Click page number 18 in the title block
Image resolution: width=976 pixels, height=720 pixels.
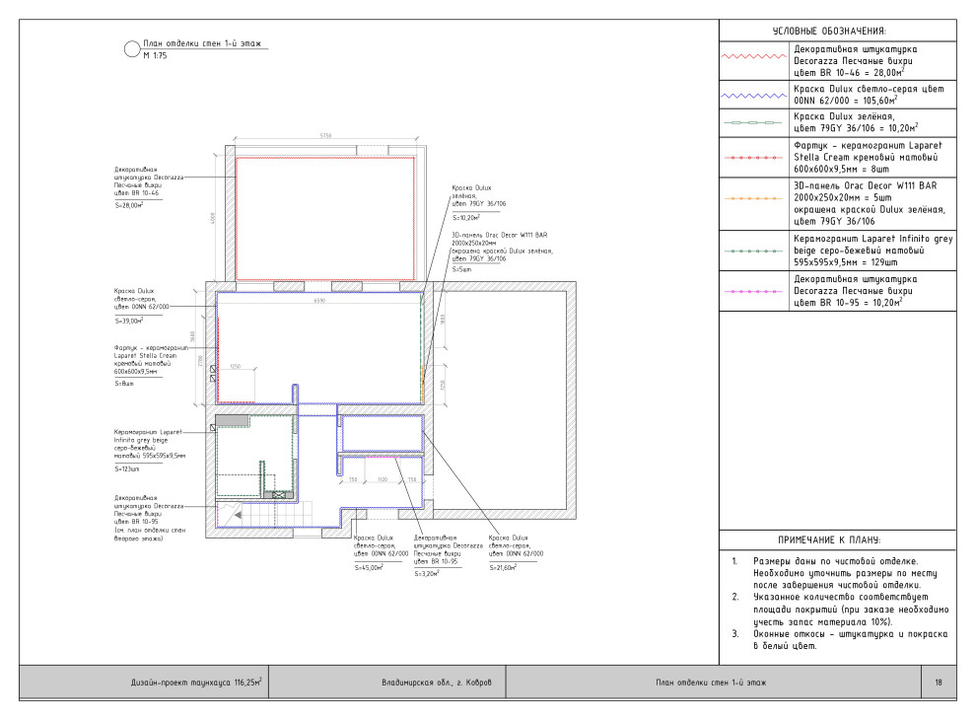pyautogui.click(x=938, y=682)
